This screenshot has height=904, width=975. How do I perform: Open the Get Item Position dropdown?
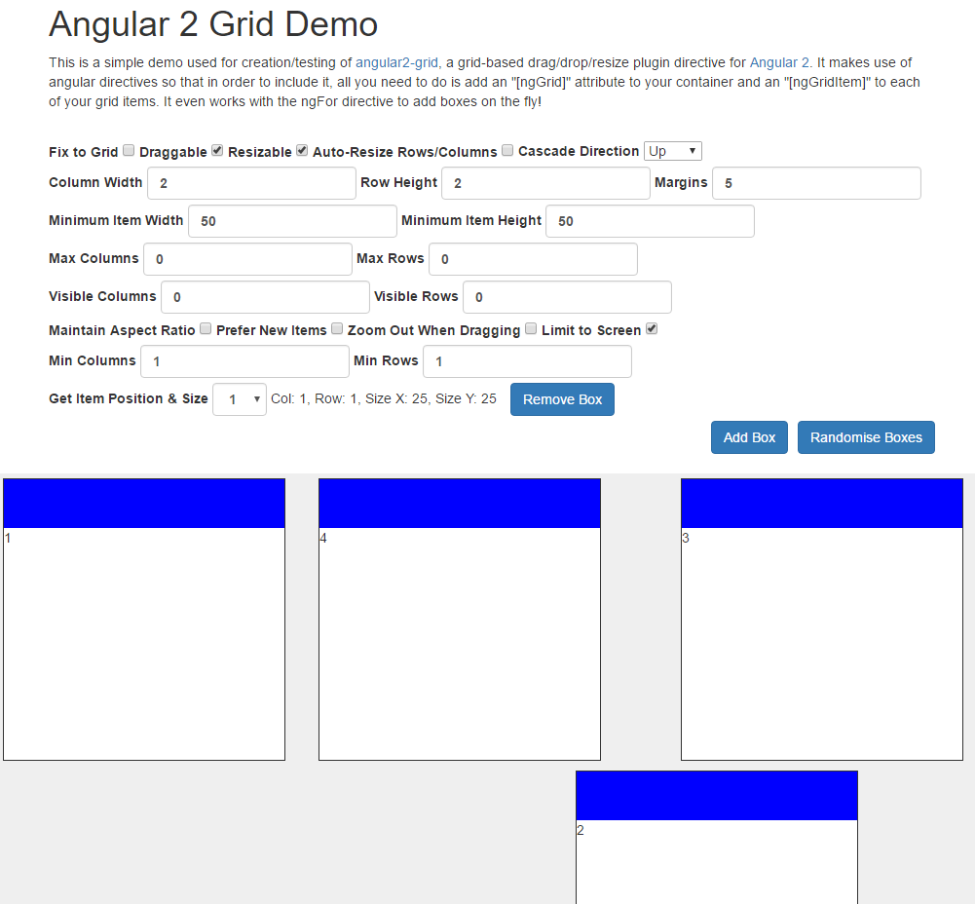click(240, 399)
